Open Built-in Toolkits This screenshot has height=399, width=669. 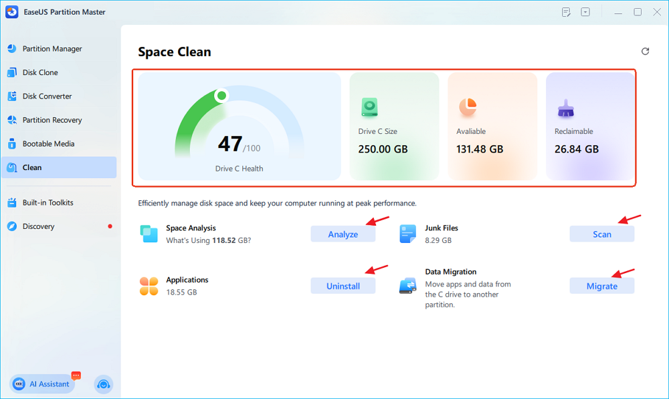58,203
